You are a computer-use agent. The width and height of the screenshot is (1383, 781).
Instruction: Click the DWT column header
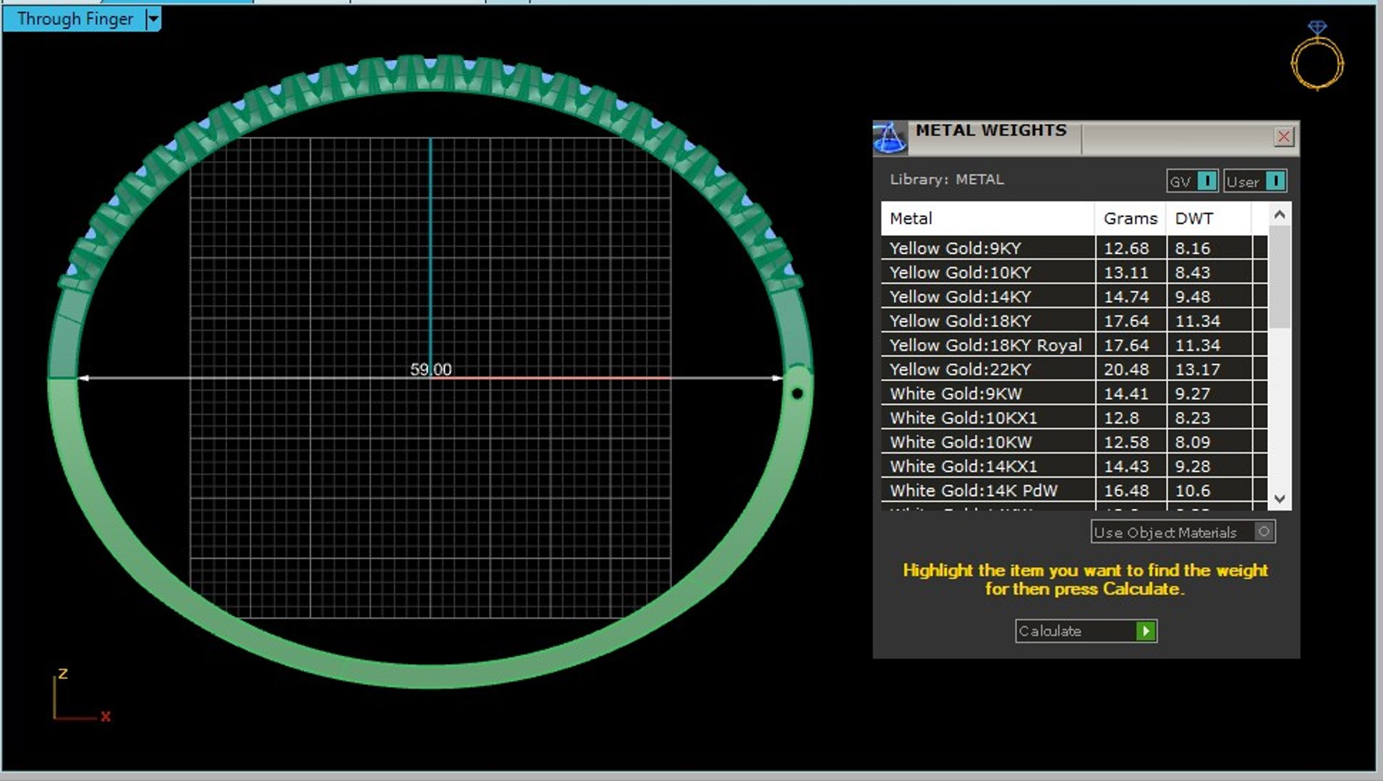[1209, 218]
